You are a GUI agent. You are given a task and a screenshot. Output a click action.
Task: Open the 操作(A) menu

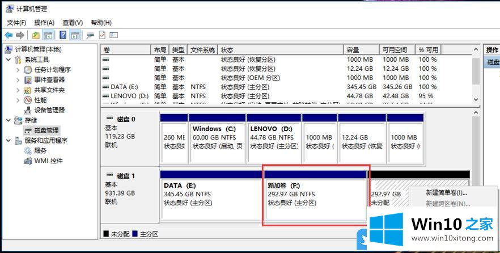point(44,23)
